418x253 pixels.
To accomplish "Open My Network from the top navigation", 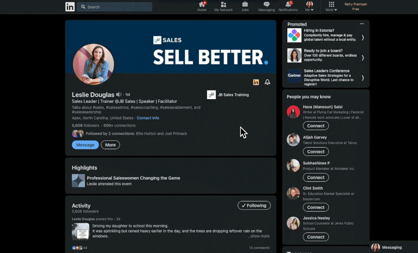I will click(x=223, y=7).
